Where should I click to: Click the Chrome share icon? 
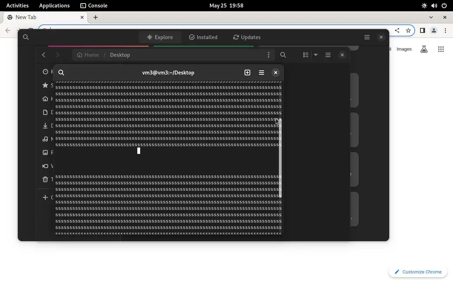click(x=397, y=30)
